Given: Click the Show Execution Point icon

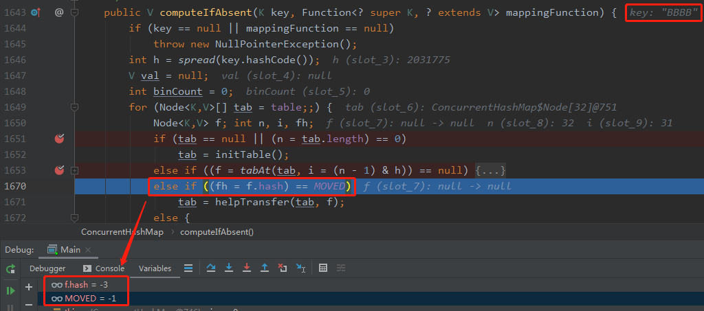Looking at the screenshot, I should pos(188,268).
